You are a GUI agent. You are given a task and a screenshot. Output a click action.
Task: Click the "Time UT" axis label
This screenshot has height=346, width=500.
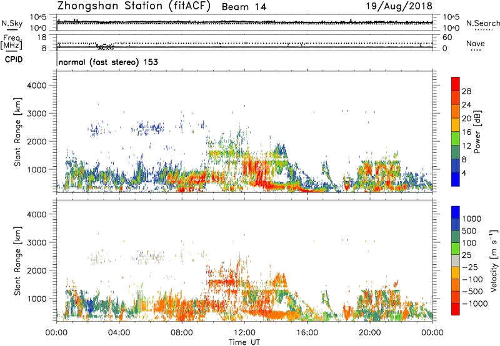244,342
